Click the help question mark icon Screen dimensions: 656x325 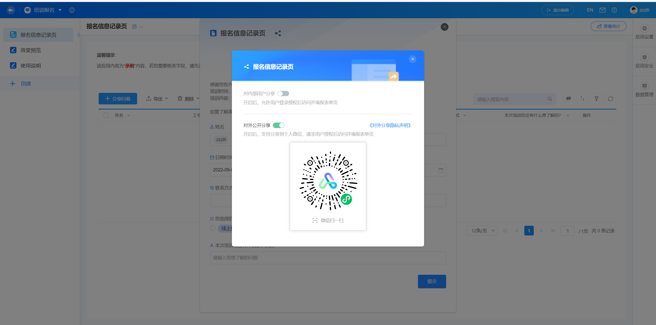point(614,10)
